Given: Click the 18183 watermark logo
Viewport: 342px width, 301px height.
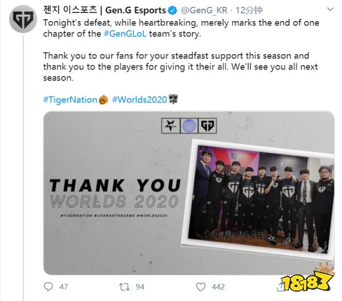Looking at the screenshot, I should pyautogui.click(x=307, y=278).
